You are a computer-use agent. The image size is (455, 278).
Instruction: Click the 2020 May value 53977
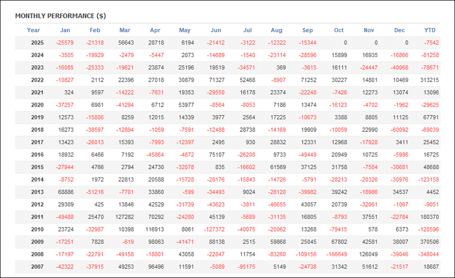click(x=185, y=105)
